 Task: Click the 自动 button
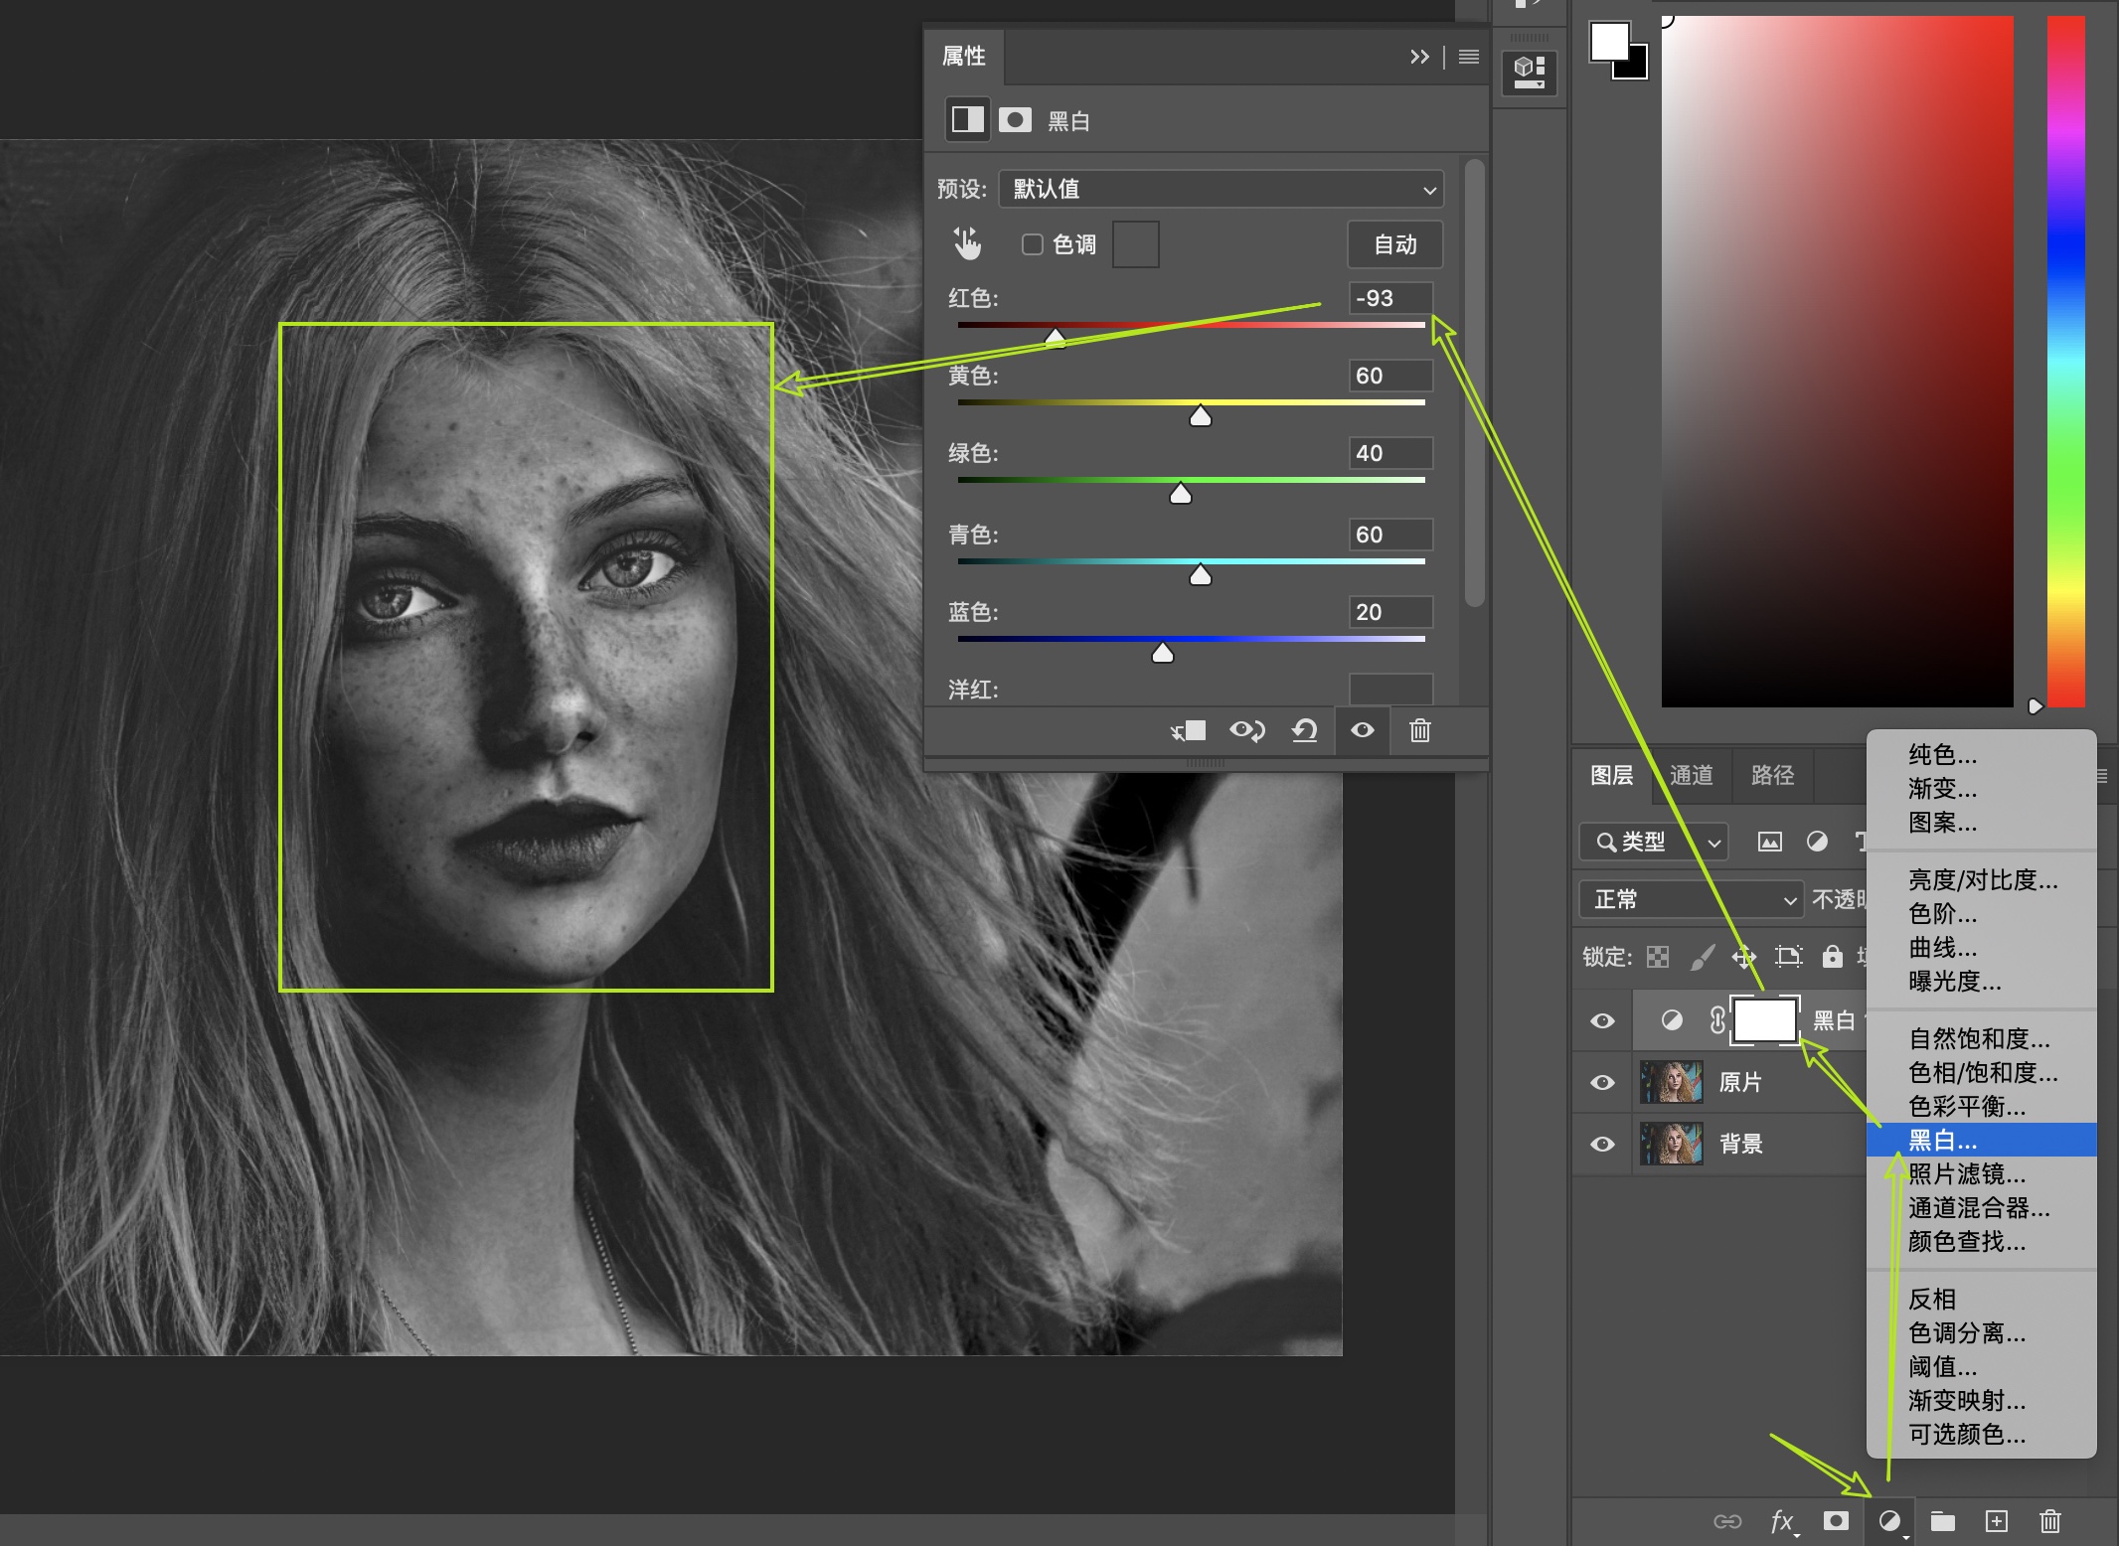tap(1394, 244)
